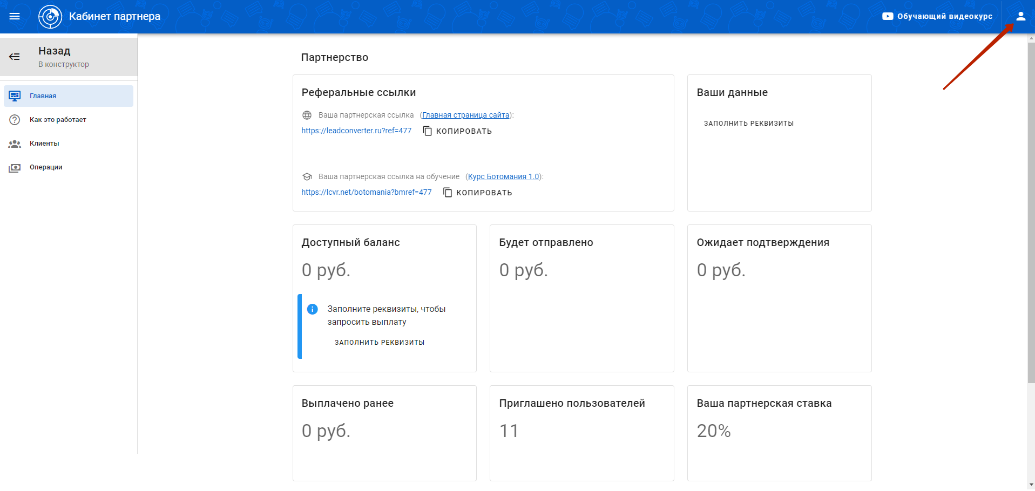Screen dimensions: 1035x491
Task: Click the back arrow icon beside Назад
Action: click(x=15, y=57)
